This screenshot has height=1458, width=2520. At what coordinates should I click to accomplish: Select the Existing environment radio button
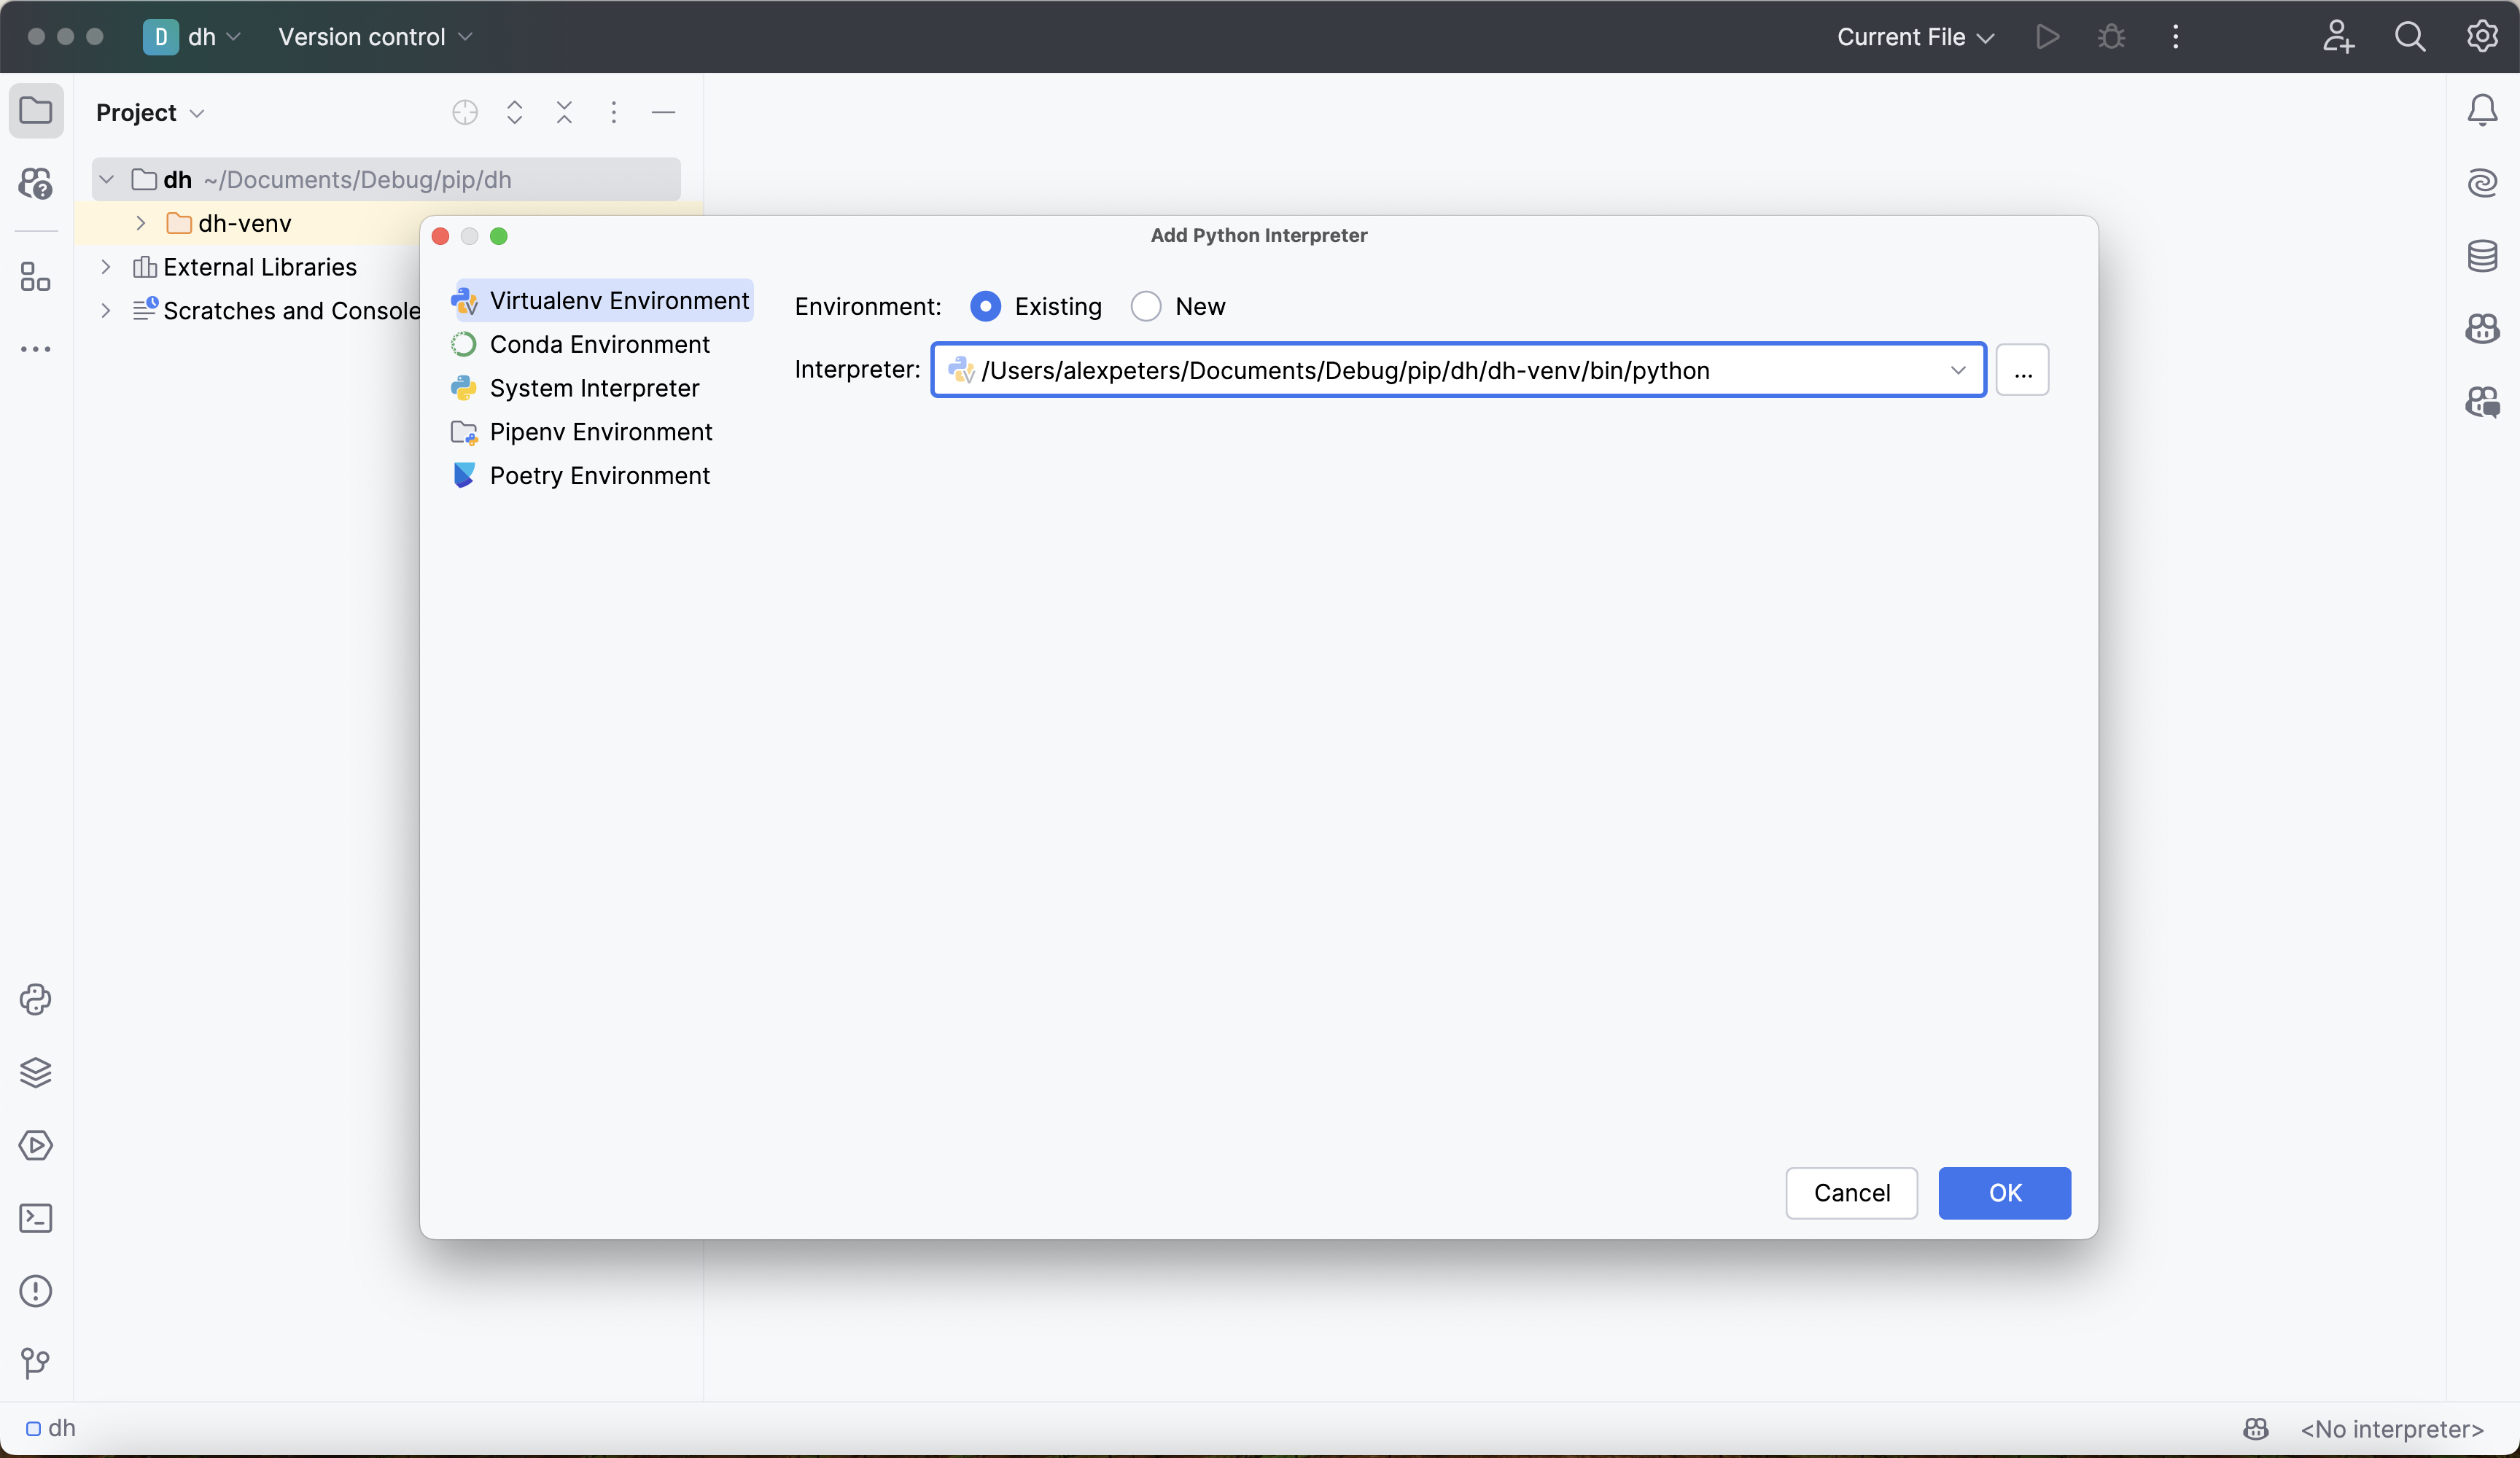tap(985, 306)
